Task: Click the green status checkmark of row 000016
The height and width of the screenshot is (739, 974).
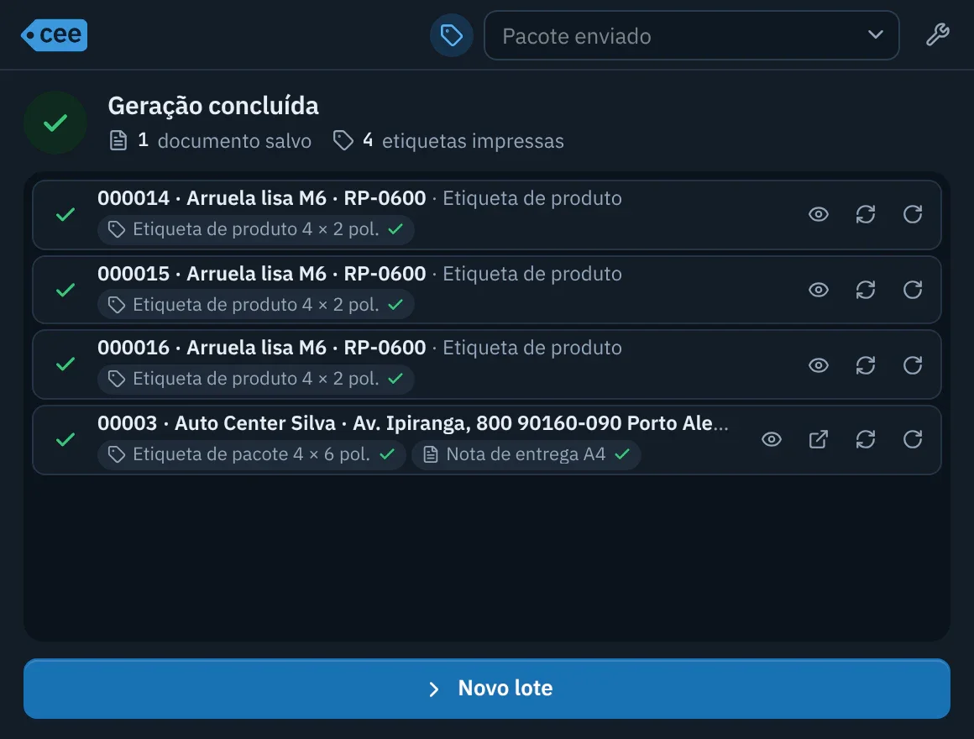Action: 65,364
